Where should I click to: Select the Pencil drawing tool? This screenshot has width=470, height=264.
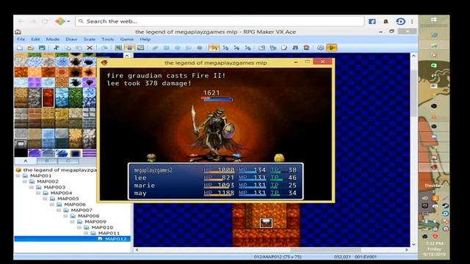[155, 48]
